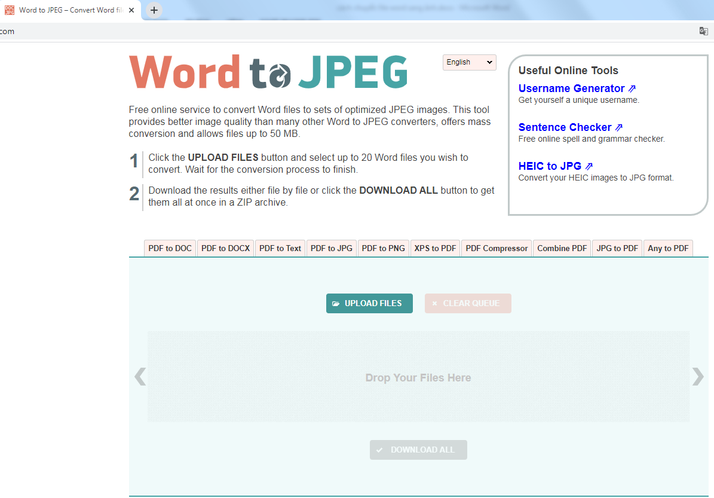
Task: Click the DOWNLOAD ALL button
Action: [x=418, y=450]
